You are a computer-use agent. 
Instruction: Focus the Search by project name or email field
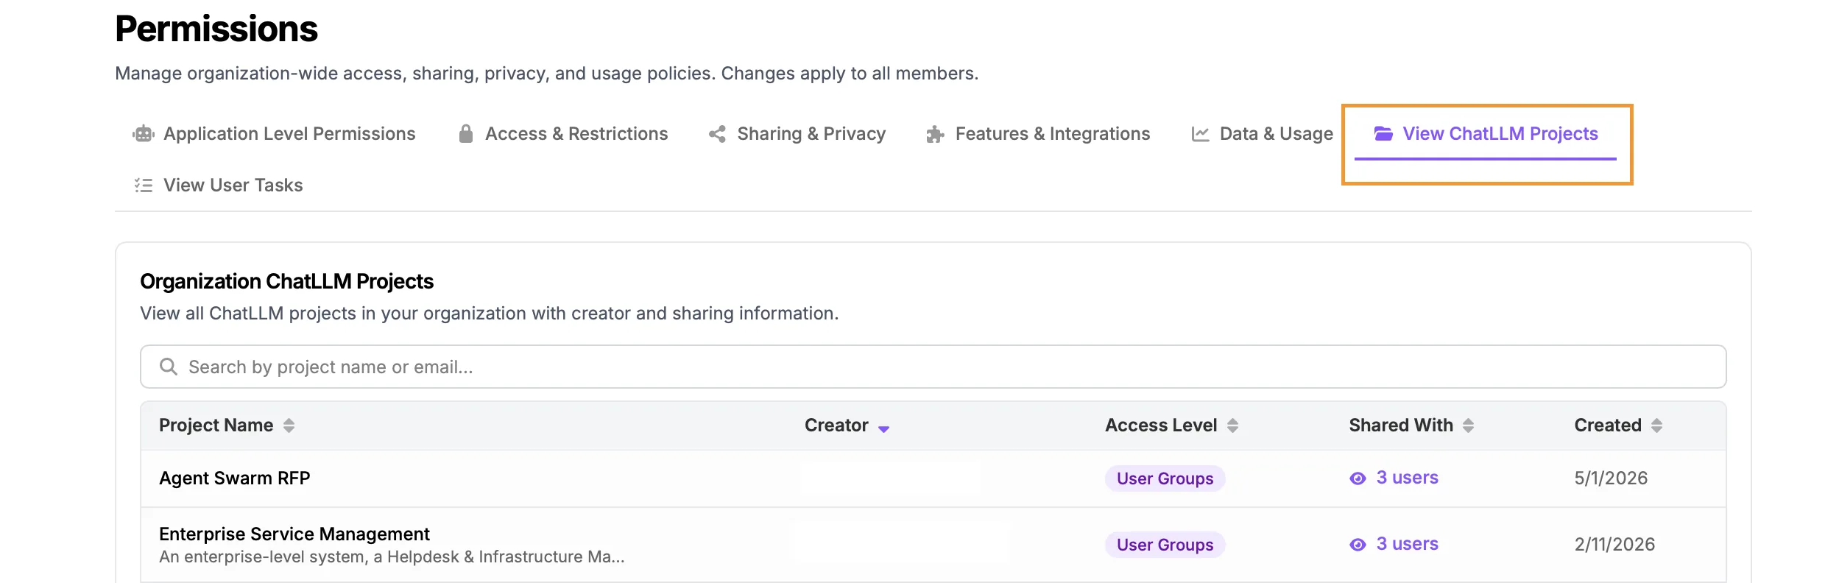pos(933,367)
